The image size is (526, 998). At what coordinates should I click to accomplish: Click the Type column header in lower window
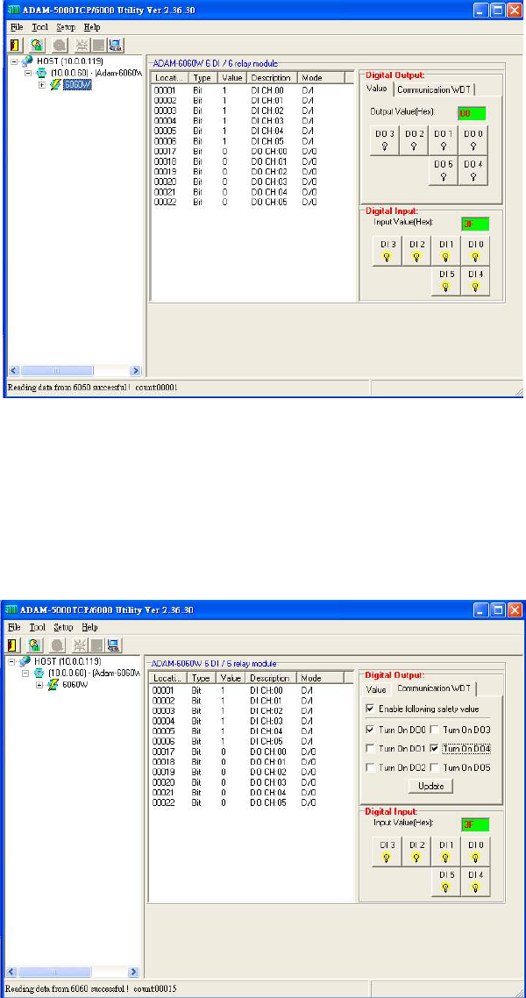click(202, 679)
